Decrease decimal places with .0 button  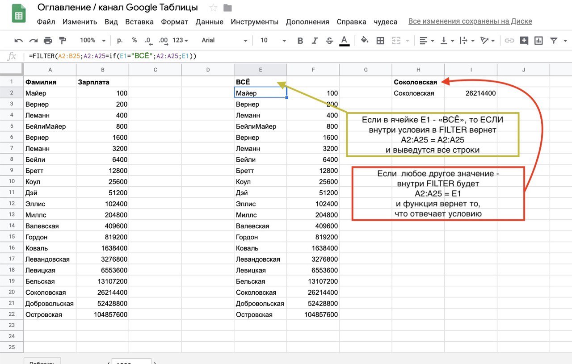pos(148,40)
